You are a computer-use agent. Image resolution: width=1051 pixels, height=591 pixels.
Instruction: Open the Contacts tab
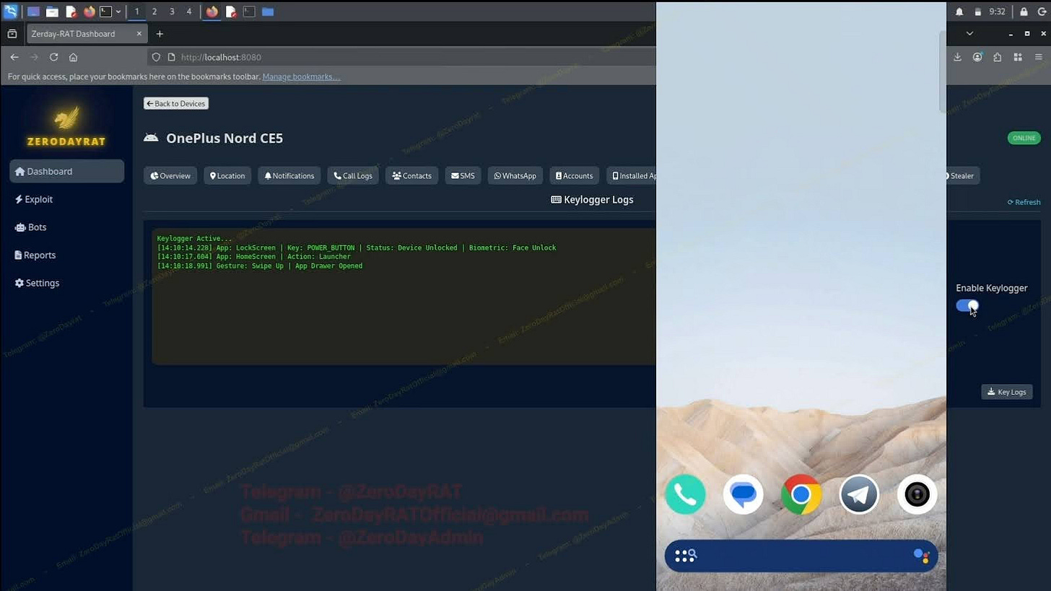coord(412,175)
